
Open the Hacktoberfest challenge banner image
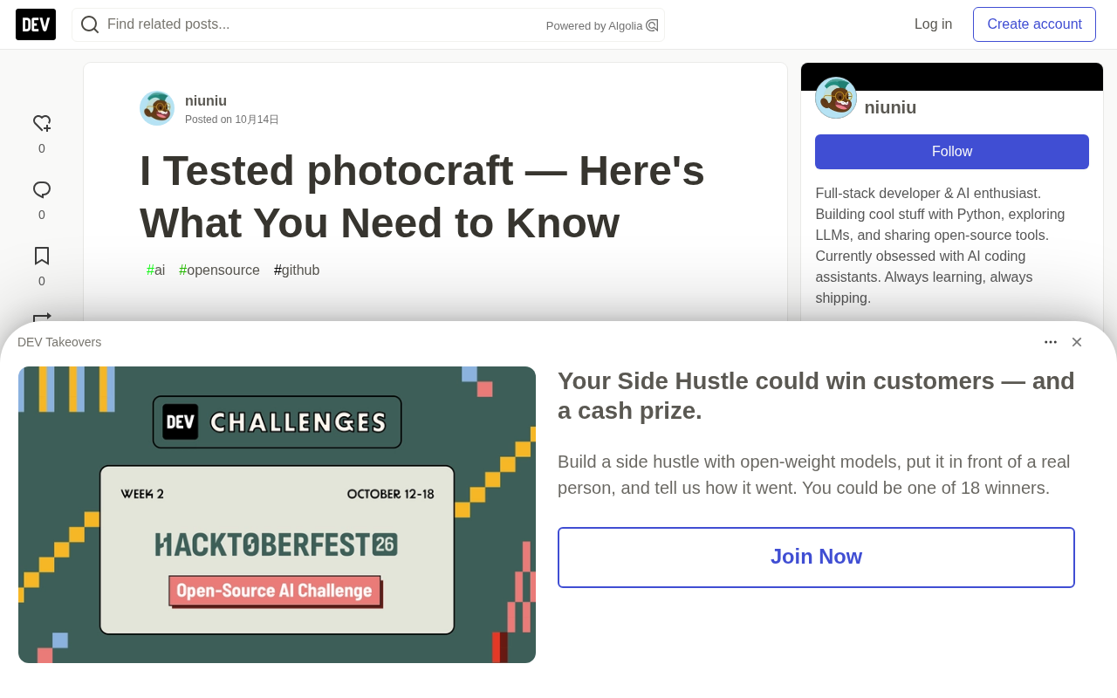click(x=277, y=515)
